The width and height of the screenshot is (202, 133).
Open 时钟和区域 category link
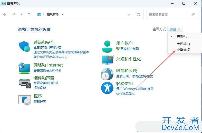127,71
